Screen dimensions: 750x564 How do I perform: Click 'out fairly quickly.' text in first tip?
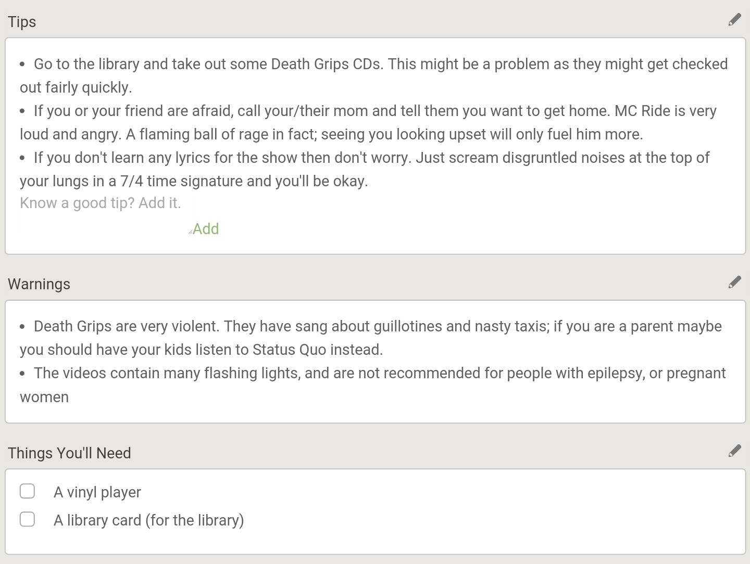(76, 87)
